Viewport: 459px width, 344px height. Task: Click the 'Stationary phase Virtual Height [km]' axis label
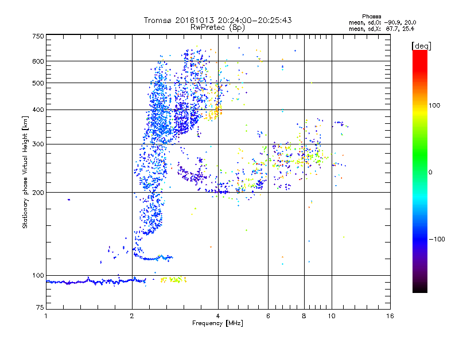pos(25,173)
